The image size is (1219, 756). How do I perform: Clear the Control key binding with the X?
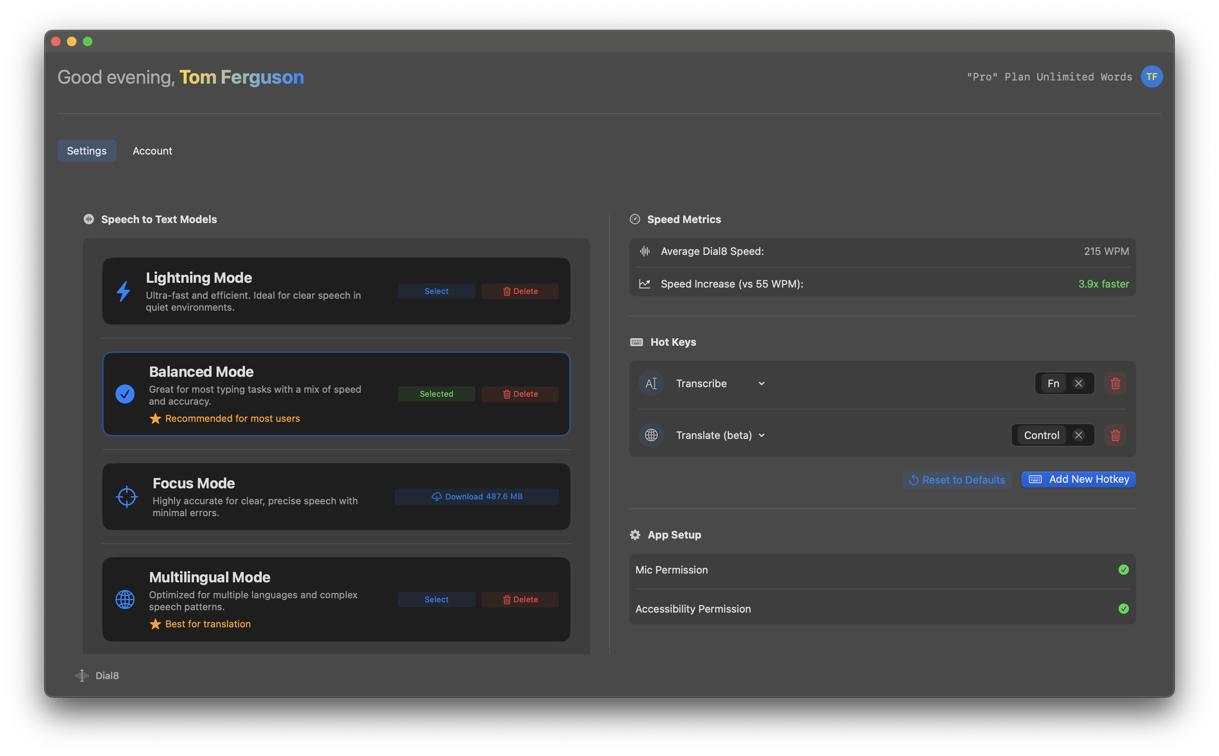pos(1078,435)
